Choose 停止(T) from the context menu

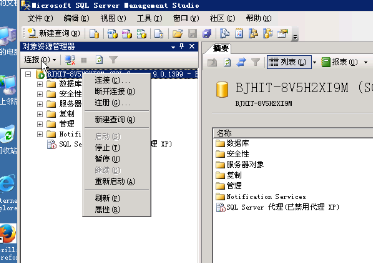pos(117,148)
